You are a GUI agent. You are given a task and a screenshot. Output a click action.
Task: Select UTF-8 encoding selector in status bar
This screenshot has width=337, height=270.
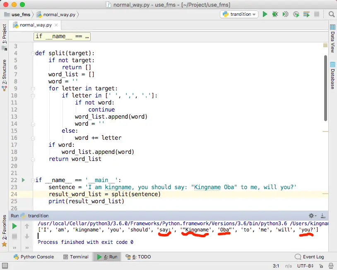click(305, 266)
